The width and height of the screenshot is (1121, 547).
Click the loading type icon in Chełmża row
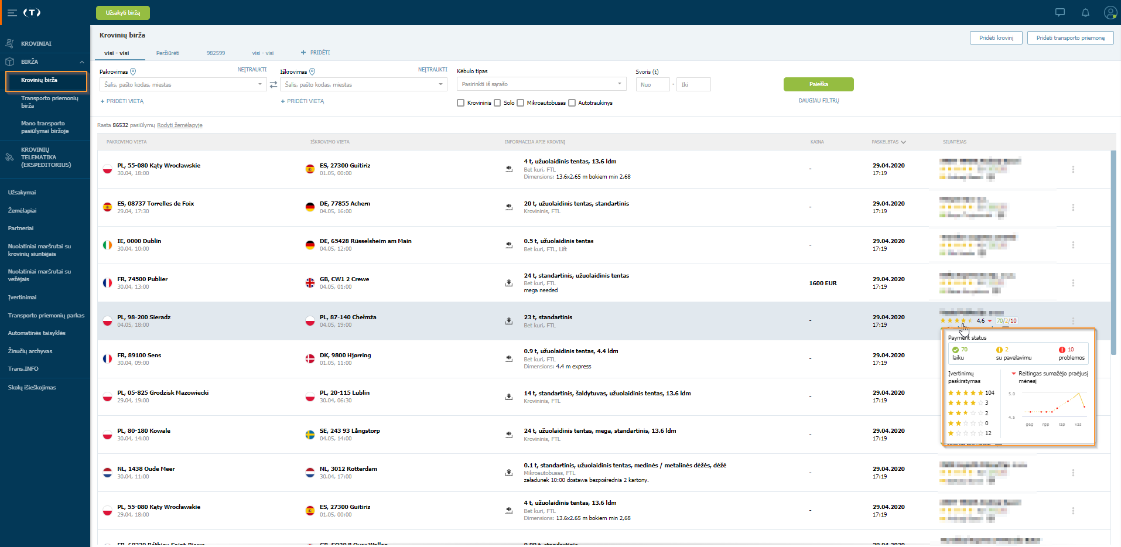pyautogui.click(x=509, y=321)
